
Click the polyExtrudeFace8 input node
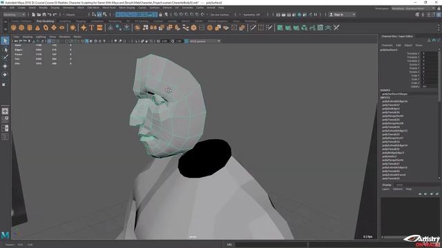[394, 174]
